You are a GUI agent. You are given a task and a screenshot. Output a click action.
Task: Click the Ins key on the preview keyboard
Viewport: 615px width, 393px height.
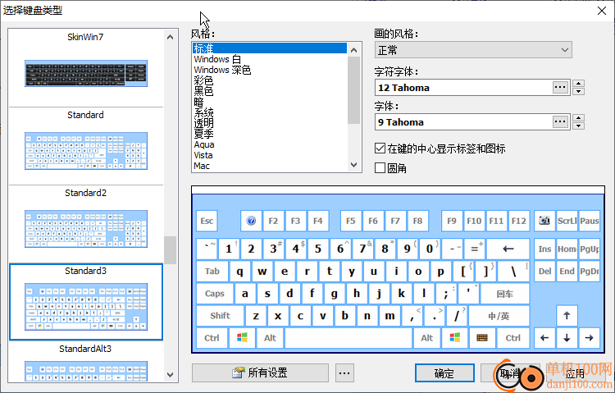(544, 249)
